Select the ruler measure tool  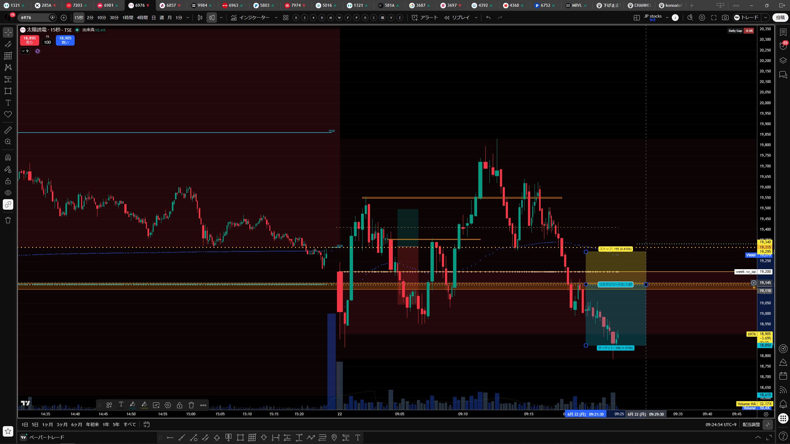tap(8, 130)
